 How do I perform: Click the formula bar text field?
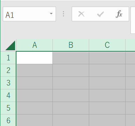(x=133, y=20)
